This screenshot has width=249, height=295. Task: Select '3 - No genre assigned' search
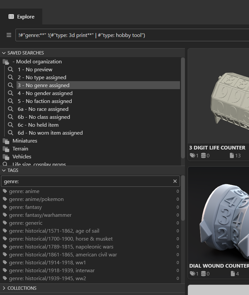98,85
